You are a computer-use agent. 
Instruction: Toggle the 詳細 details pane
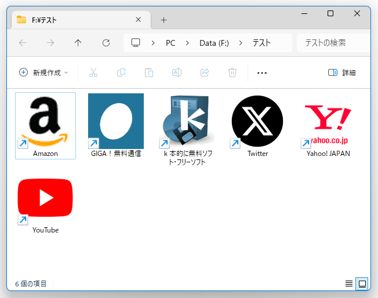click(342, 72)
